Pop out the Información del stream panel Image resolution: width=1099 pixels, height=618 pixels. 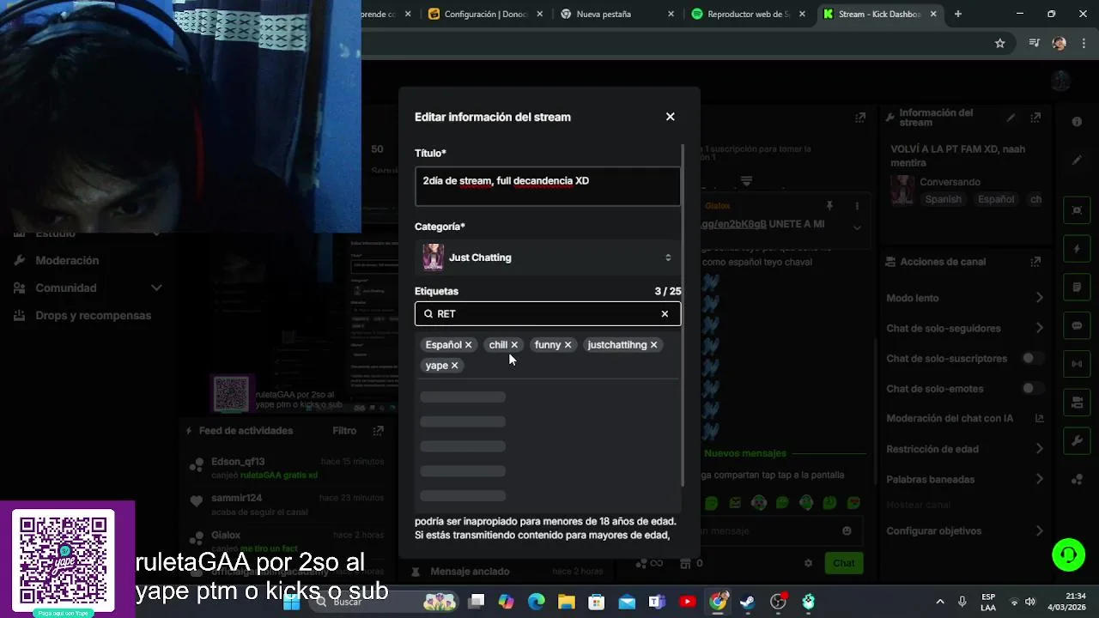1036,118
